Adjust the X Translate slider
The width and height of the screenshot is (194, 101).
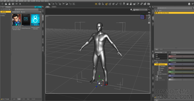pos(182,56)
